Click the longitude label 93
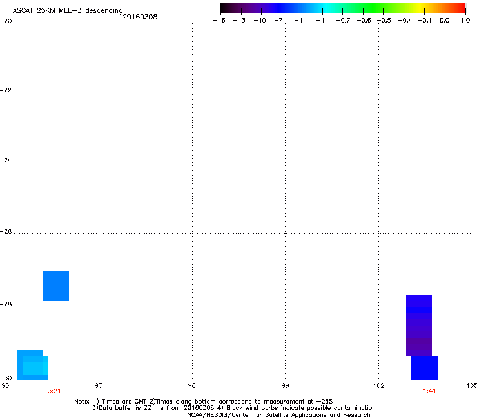Viewport: 477px width, 419px height. (x=99, y=385)
